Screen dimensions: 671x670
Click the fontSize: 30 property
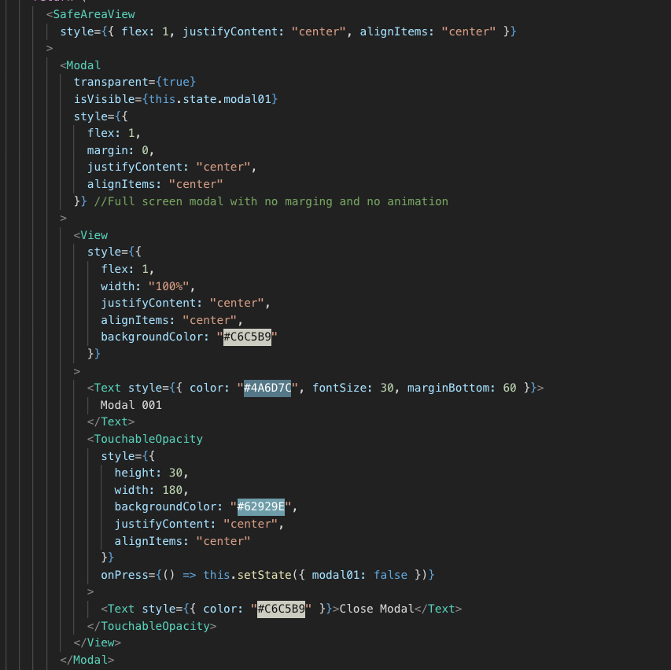(x=353, y=388)
